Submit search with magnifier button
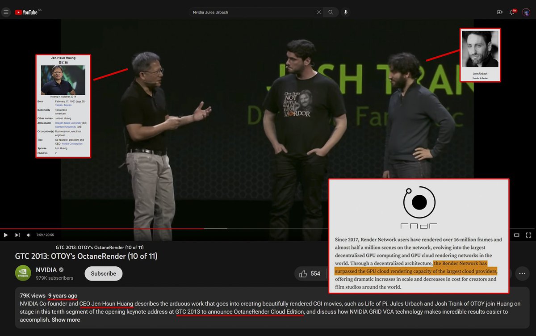Screen dimensions: 536x336 [x=331, y=12]
